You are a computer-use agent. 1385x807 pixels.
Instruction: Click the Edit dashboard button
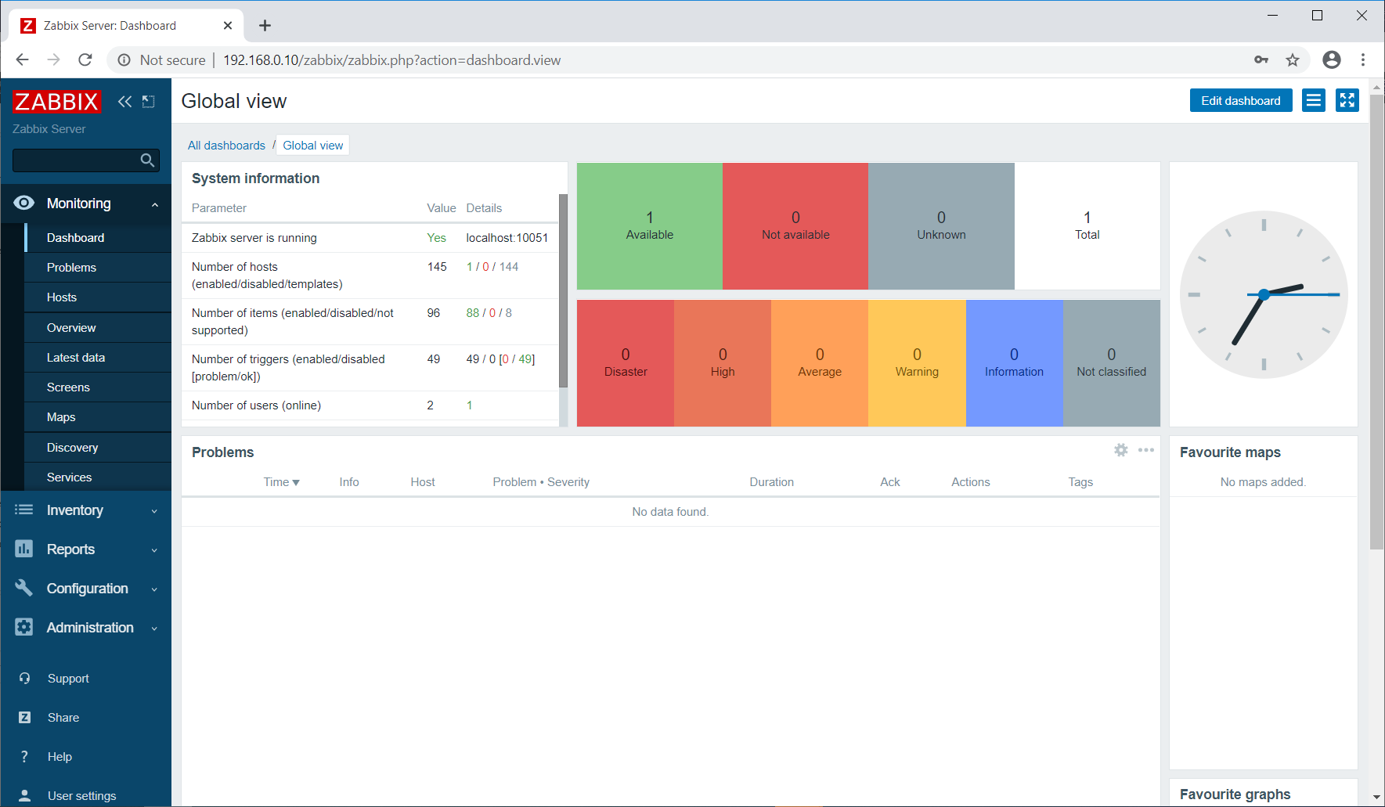[x=1241, y=101]
